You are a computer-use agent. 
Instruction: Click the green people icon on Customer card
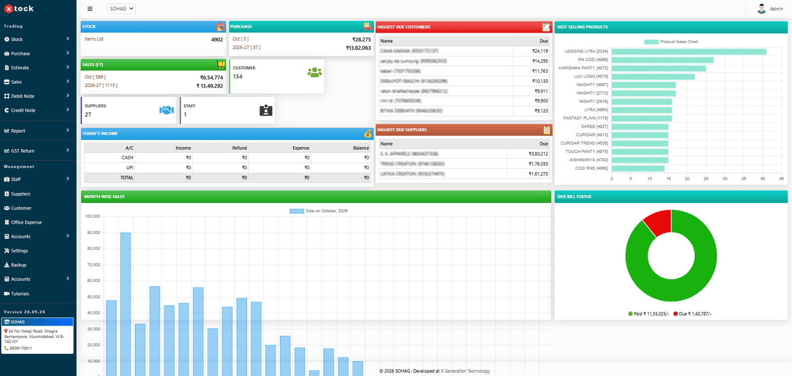tap(314, 72)
